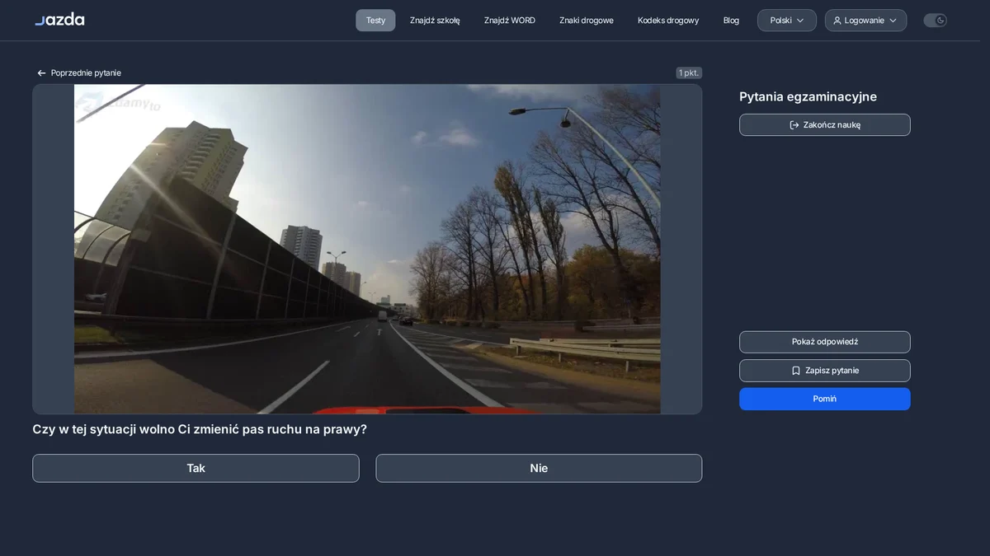The width and height of the screenshot is (990, 556).
Task: Answer Nie to the question
Action: 539,468
